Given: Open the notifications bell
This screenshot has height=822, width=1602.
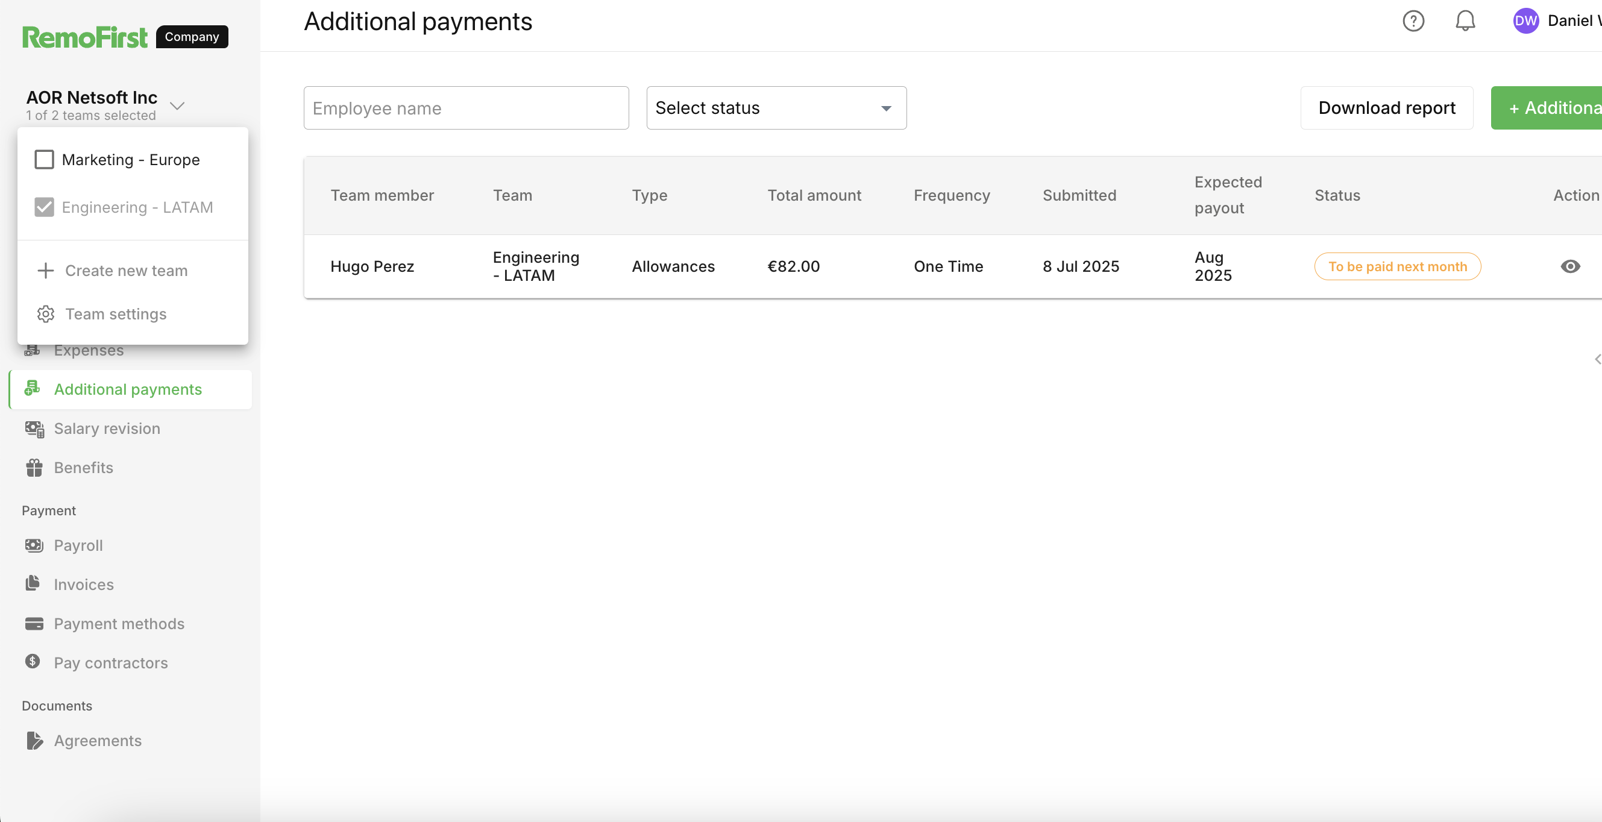Looking at the screenshot, I should pos(1465,21).
